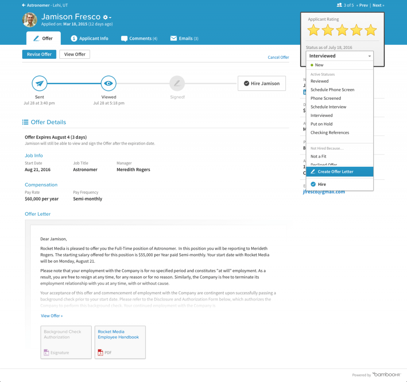The image size is (407, 382).
Task: Click the View Offer button
Action: click(x=75, y=54)
